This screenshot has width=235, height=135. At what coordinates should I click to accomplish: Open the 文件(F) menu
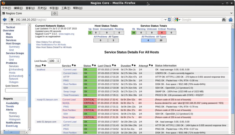(7, 8)
